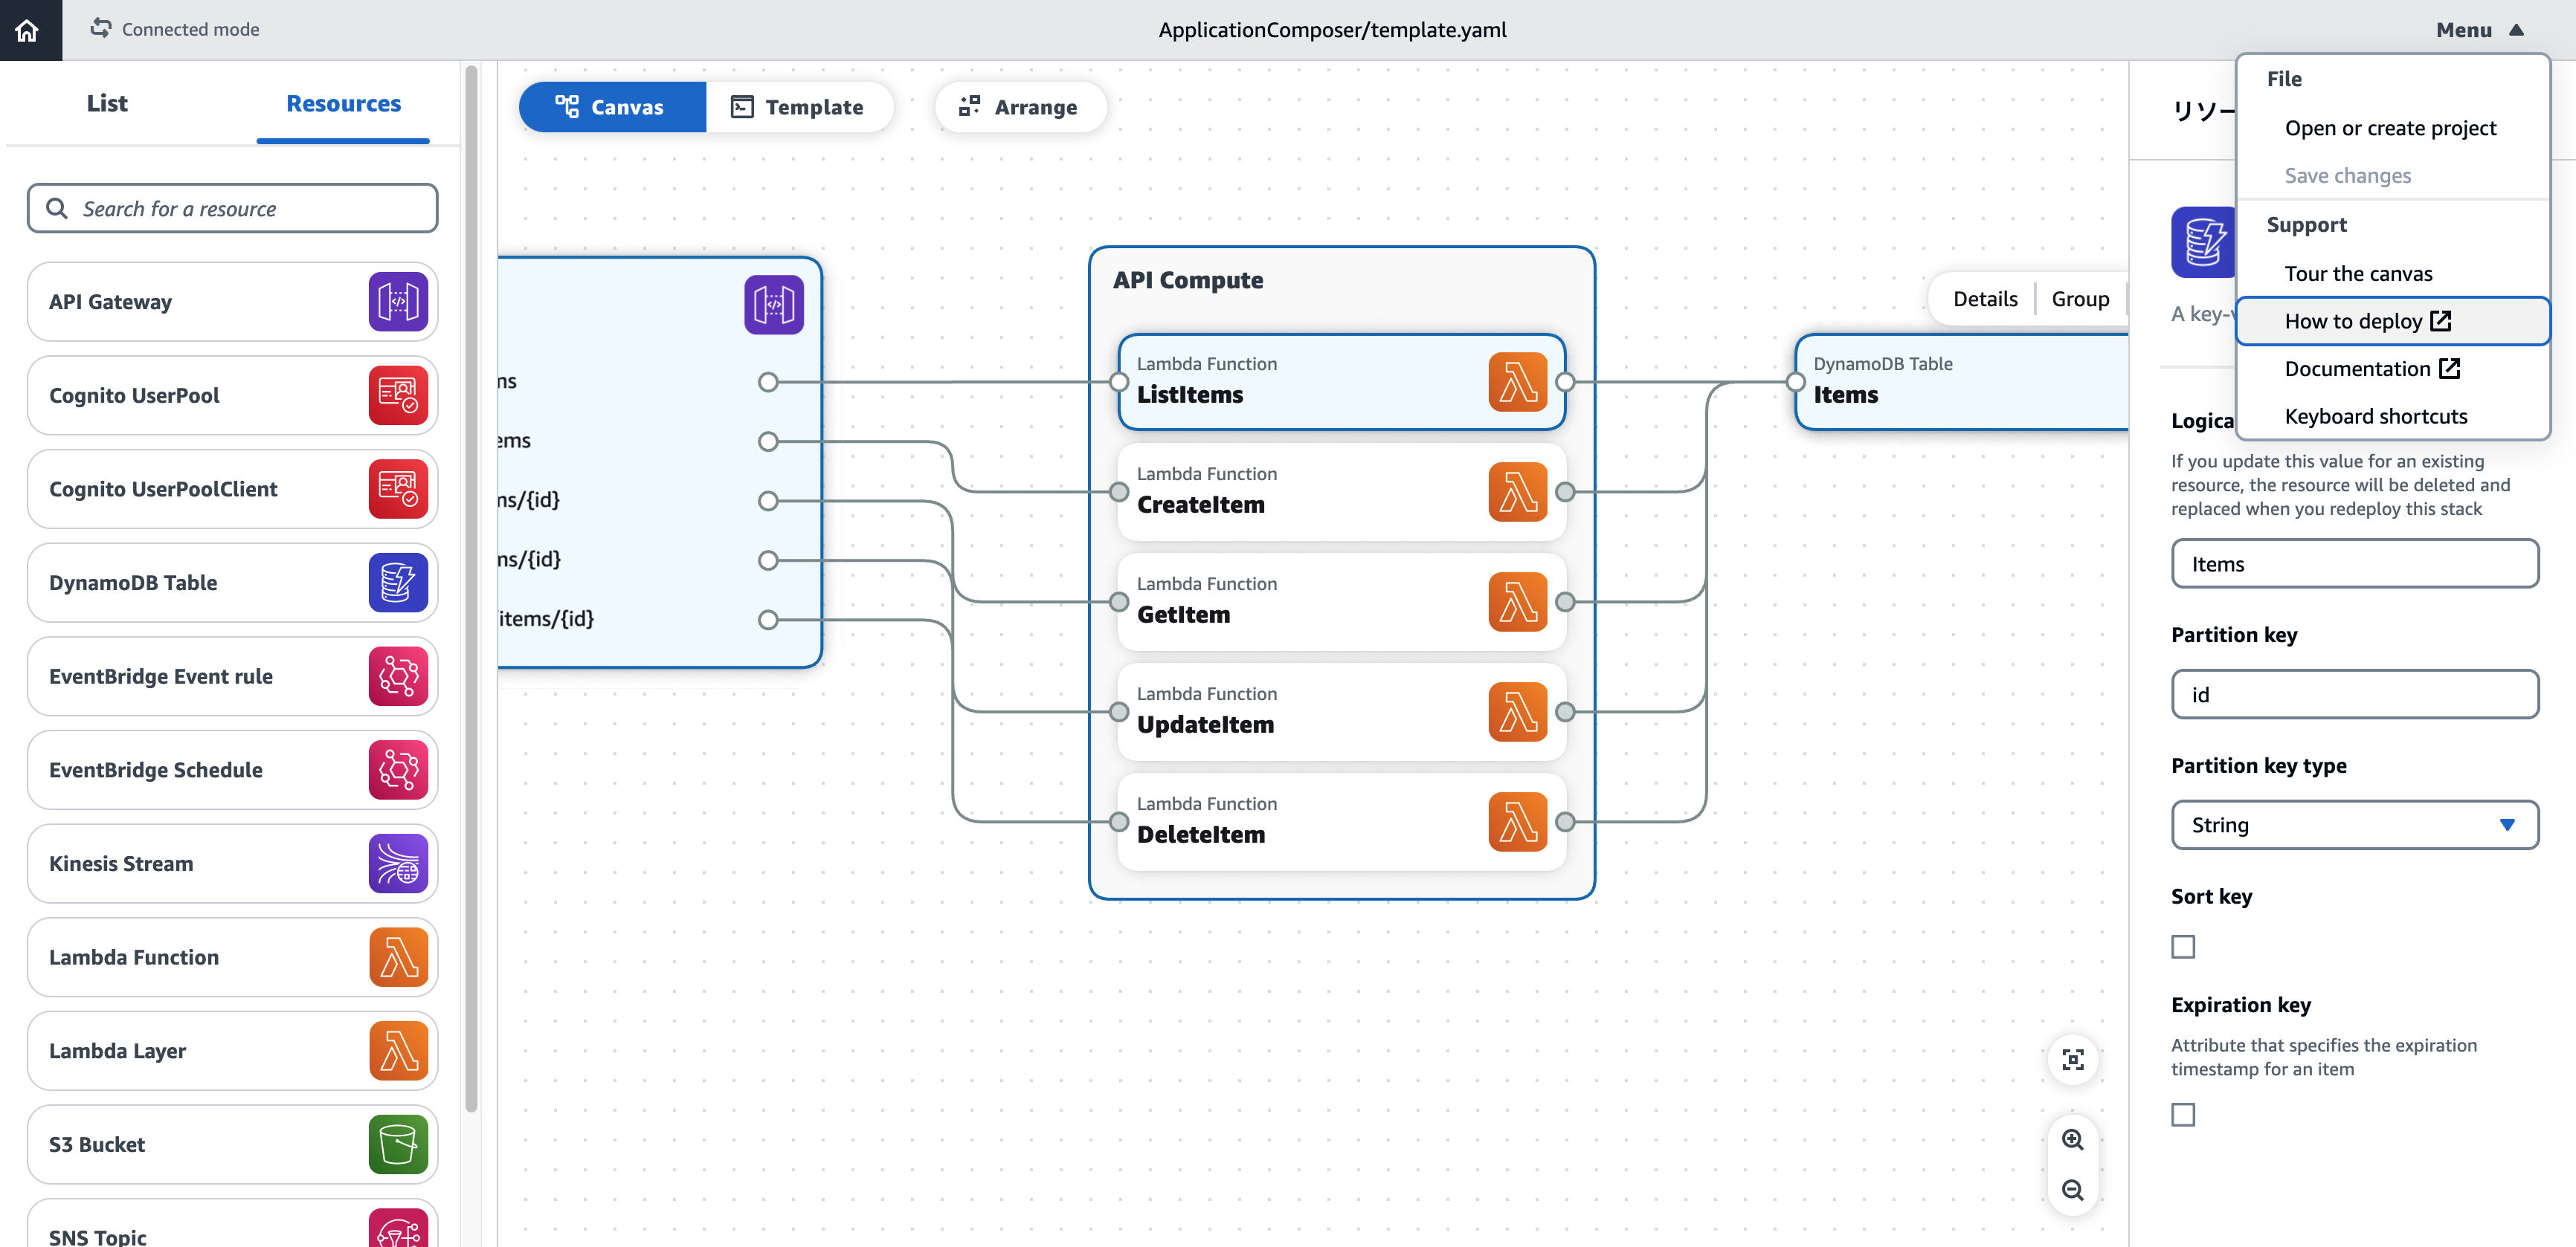Open How to deploy link
2576x1247 pixels.
2392,321
